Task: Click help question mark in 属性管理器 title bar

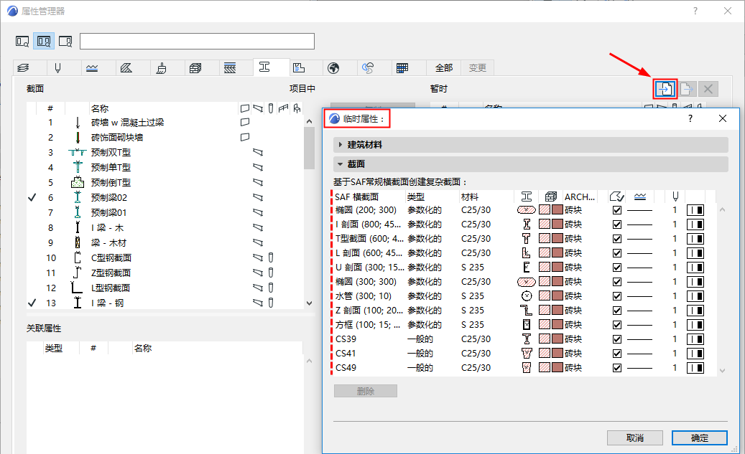Action: (x=695, y=11)
